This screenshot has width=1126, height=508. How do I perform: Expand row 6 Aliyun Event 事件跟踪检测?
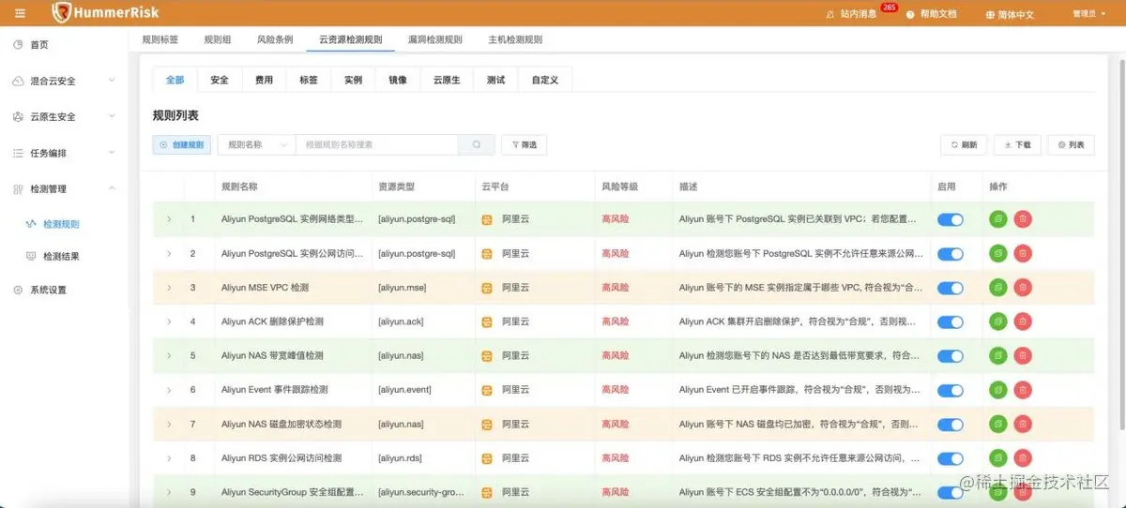coord(170,389)
